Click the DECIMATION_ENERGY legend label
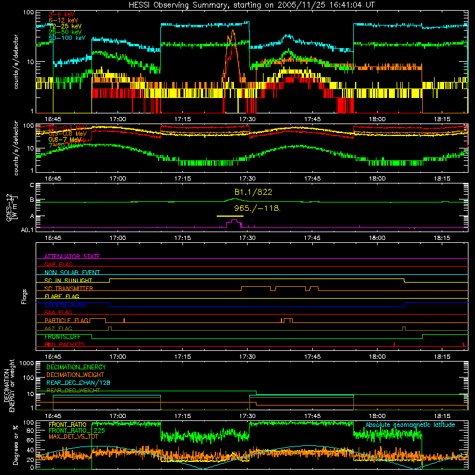This screenshot has height=475, width=475. coord(76,367)
